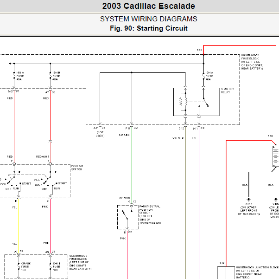Screen dimensions: 279x279
Task: Click the "PPL" wire label
Action: [x=194, y=138]
